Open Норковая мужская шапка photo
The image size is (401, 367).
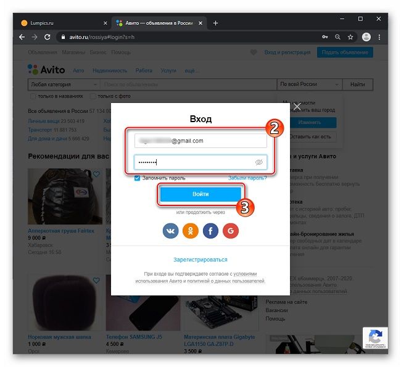65,303
